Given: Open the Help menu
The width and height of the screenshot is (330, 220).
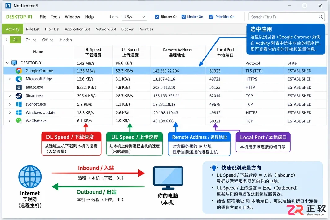Looking at the screenshot, I should coord(89,17).
